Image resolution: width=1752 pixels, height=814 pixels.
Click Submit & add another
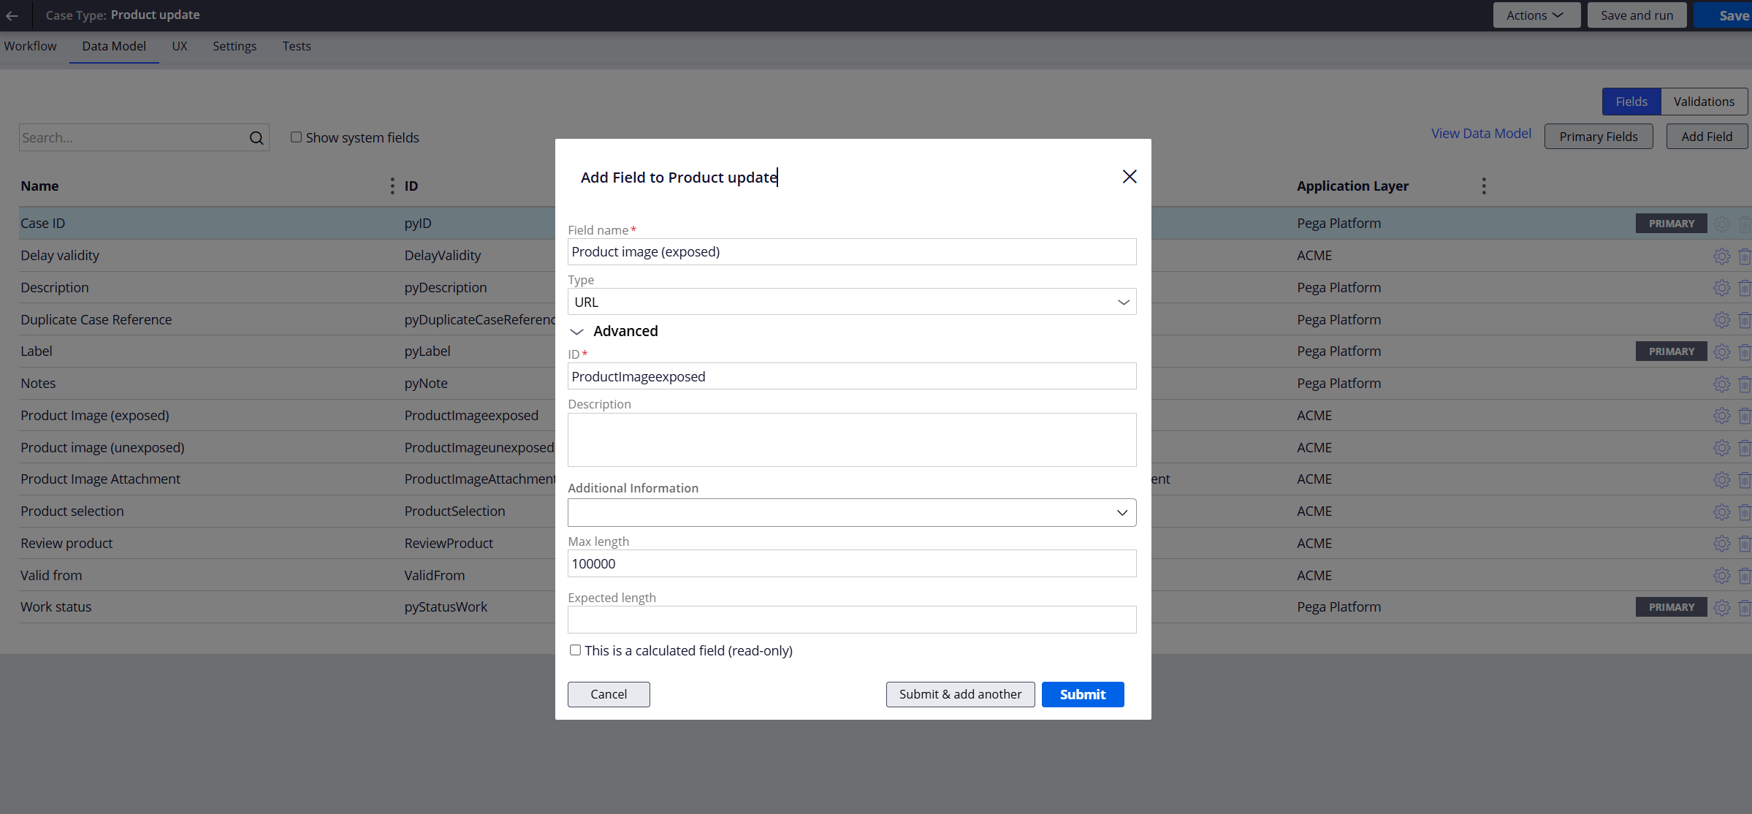point(959,694)
